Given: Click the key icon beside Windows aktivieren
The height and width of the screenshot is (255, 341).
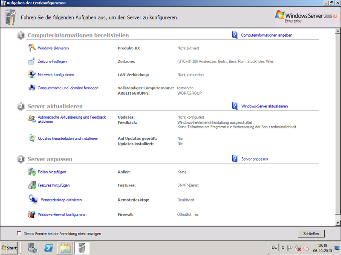Looking at the screenshot, I should pos(32,48).
